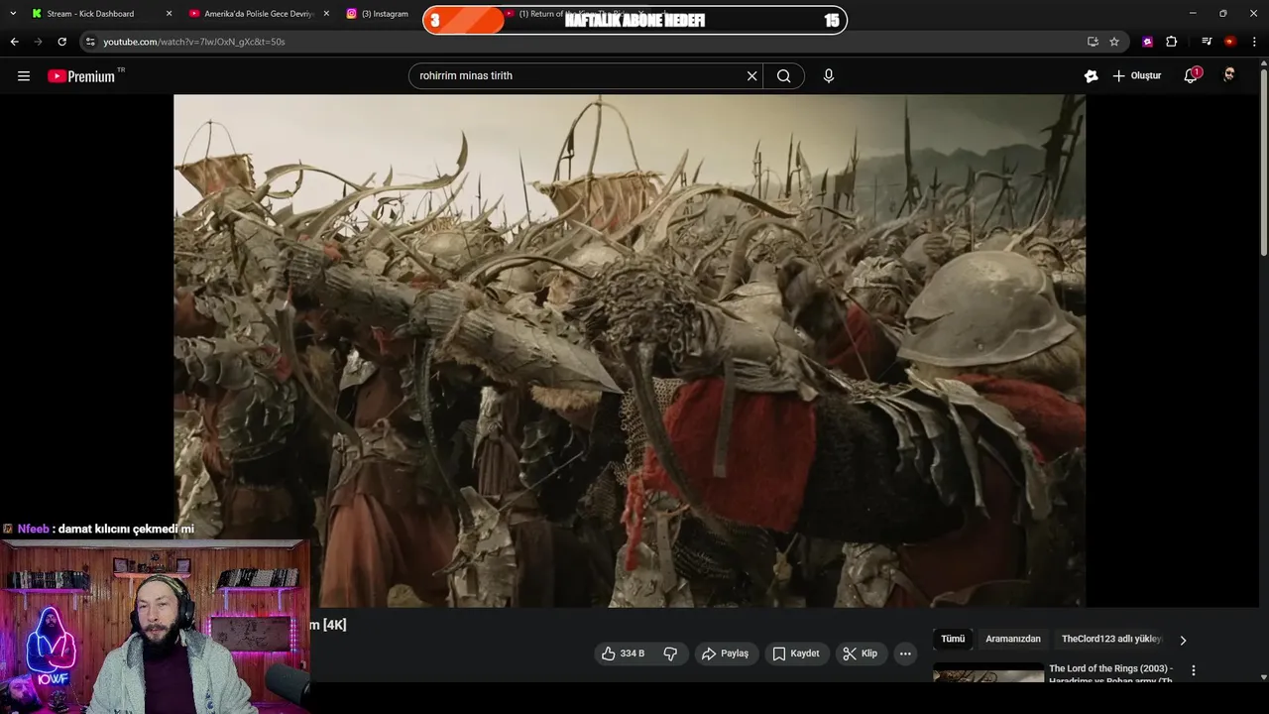Image resolution: width=1269 pixels, height=714 pixels.
Task: Open the sparkle icon beside Oluştur
Action: pyautogui.click(x=1091, y=76)
